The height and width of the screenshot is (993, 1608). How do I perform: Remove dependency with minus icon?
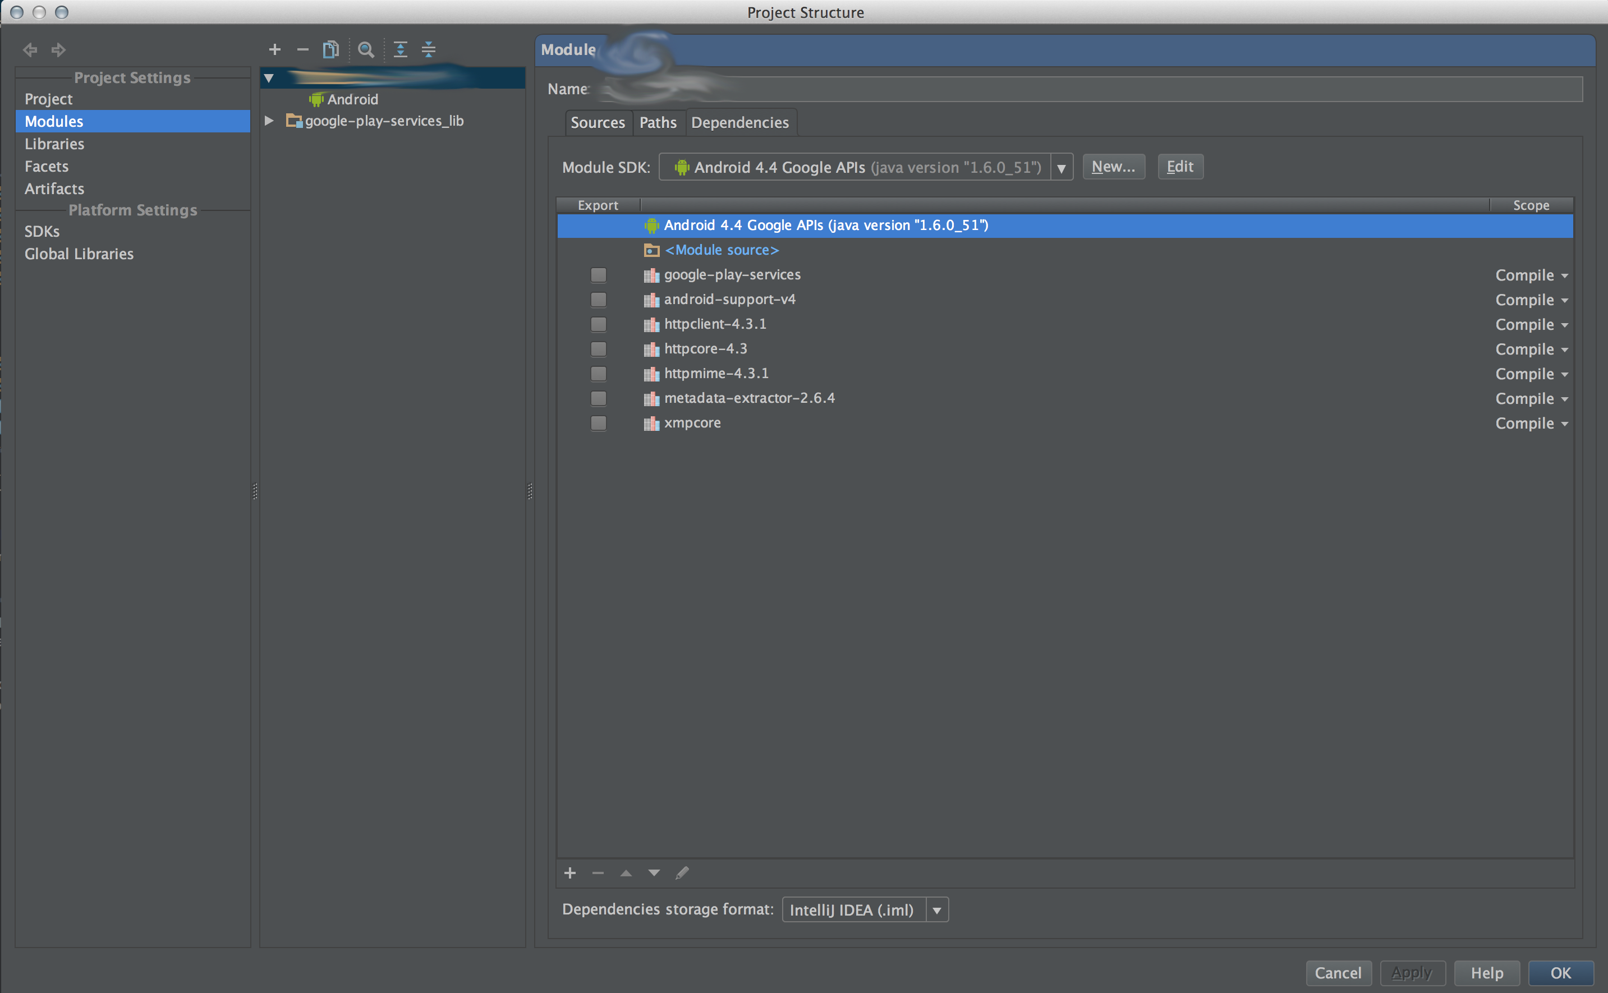[598, 873]
